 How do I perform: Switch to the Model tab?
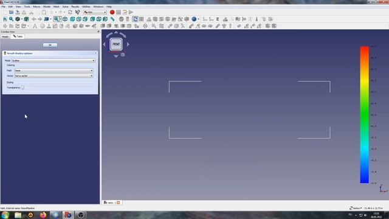tap(5, 36)
